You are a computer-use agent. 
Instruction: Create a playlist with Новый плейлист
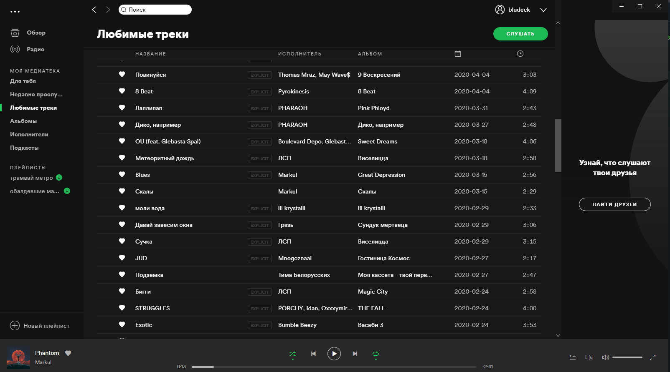pyautogui.click(x=40, y=326)
